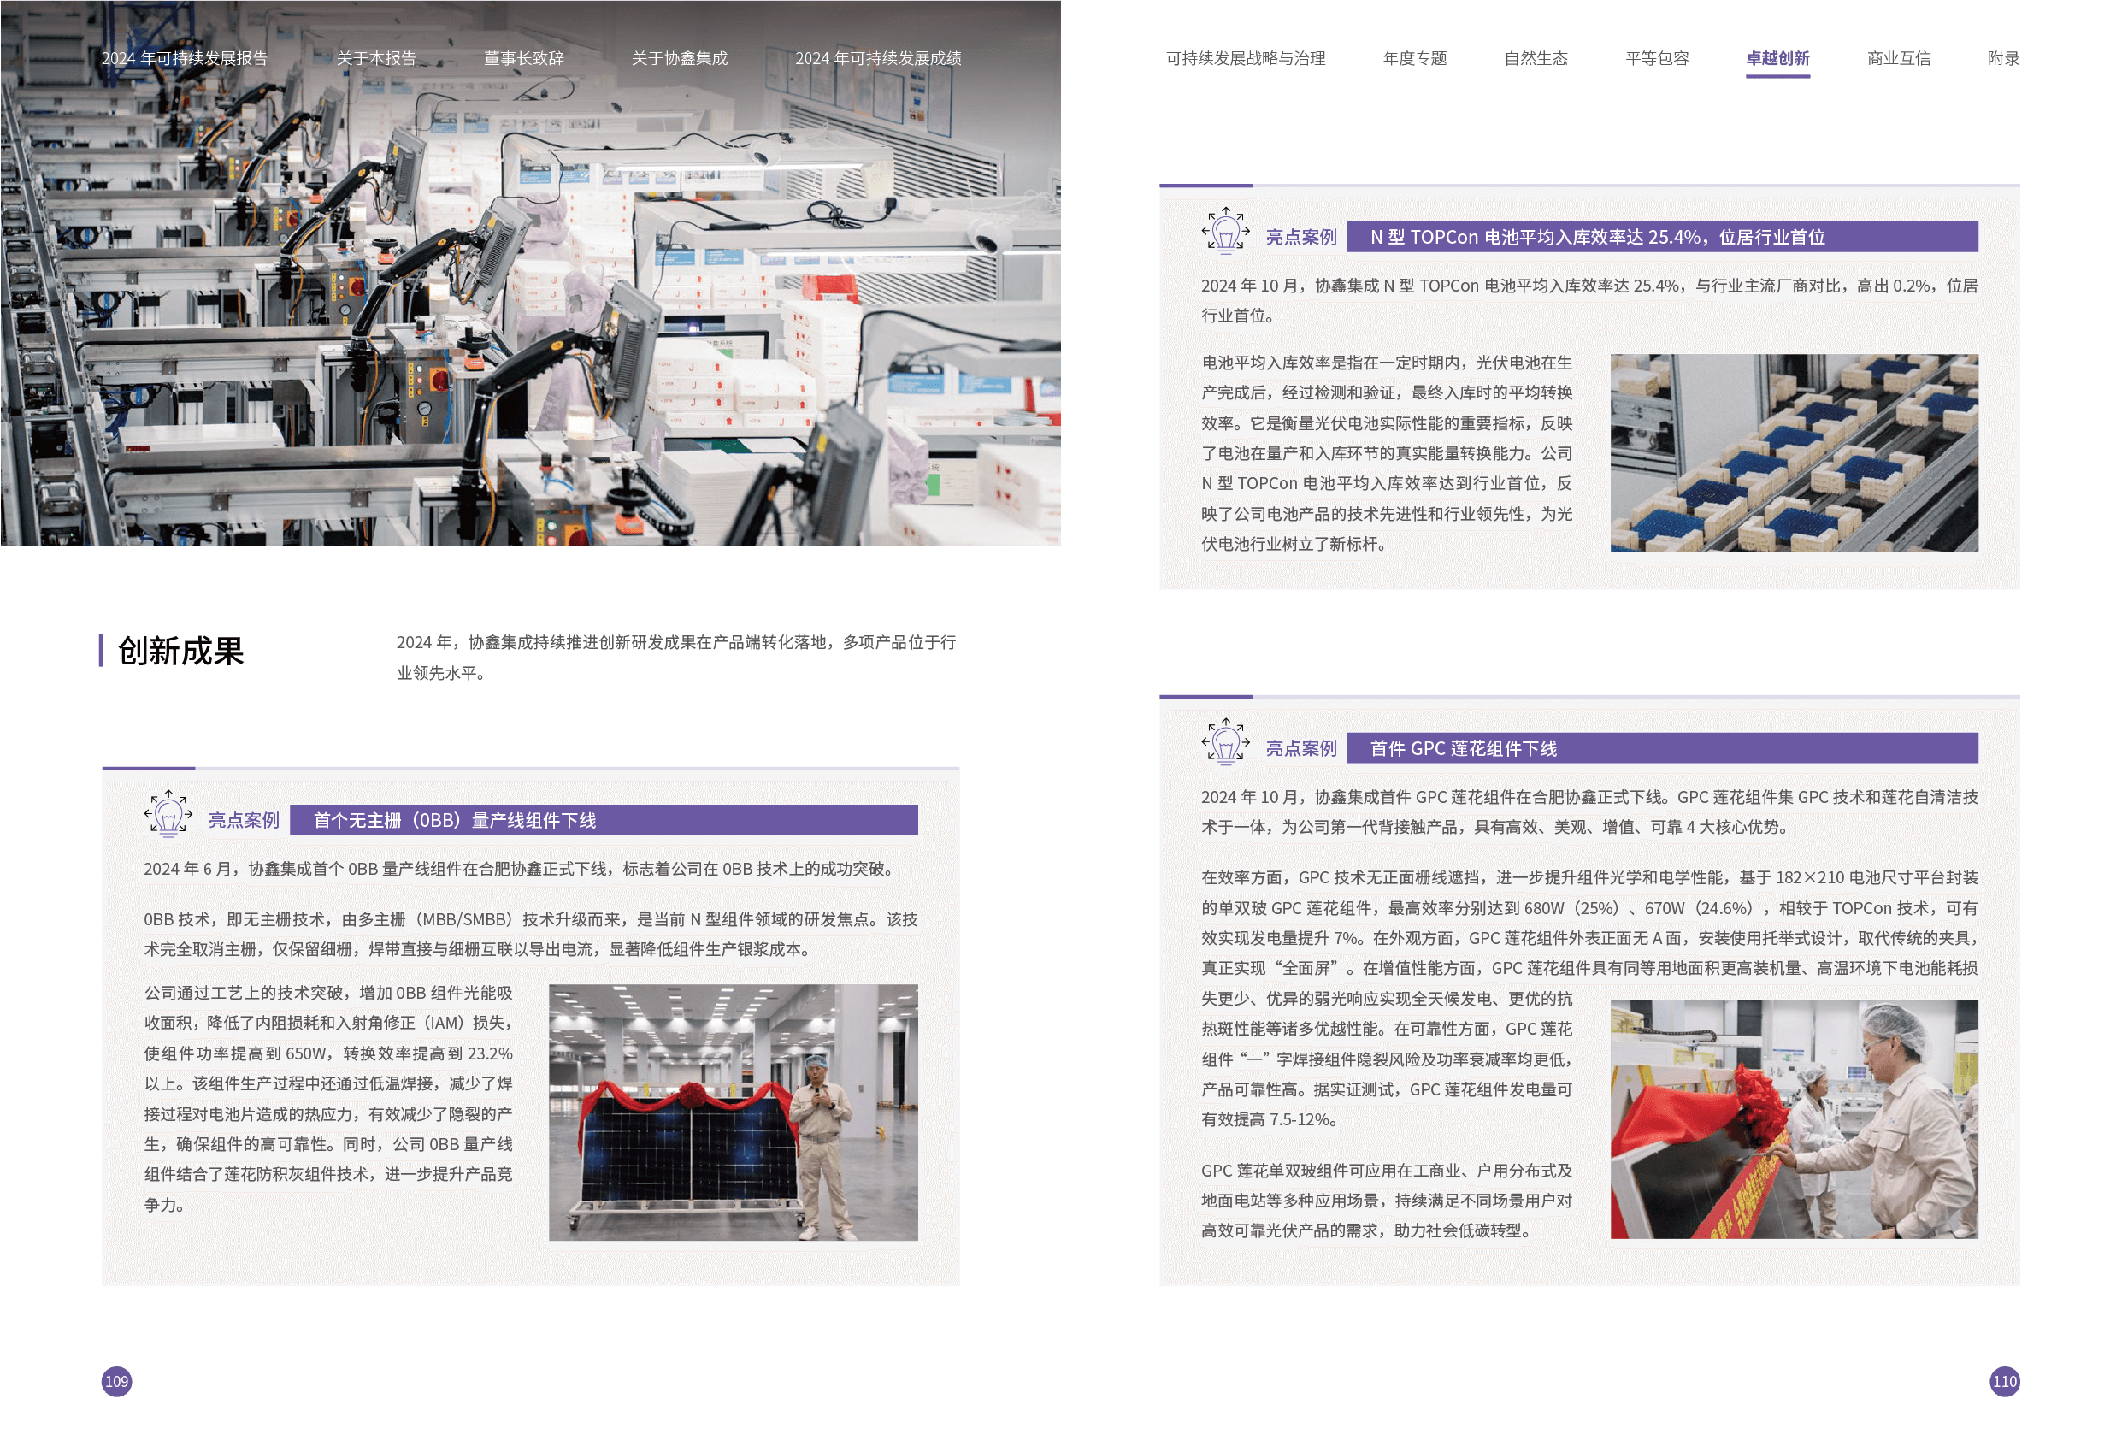Screen dimensions: 2122x1440
Task: Click page number 110 badge
Action: click(2004, 1381)
